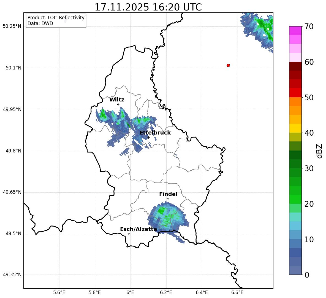Click the 30 tick on the colorbar
This screenshot has height=298, width=326.
[x=309, y=168]
